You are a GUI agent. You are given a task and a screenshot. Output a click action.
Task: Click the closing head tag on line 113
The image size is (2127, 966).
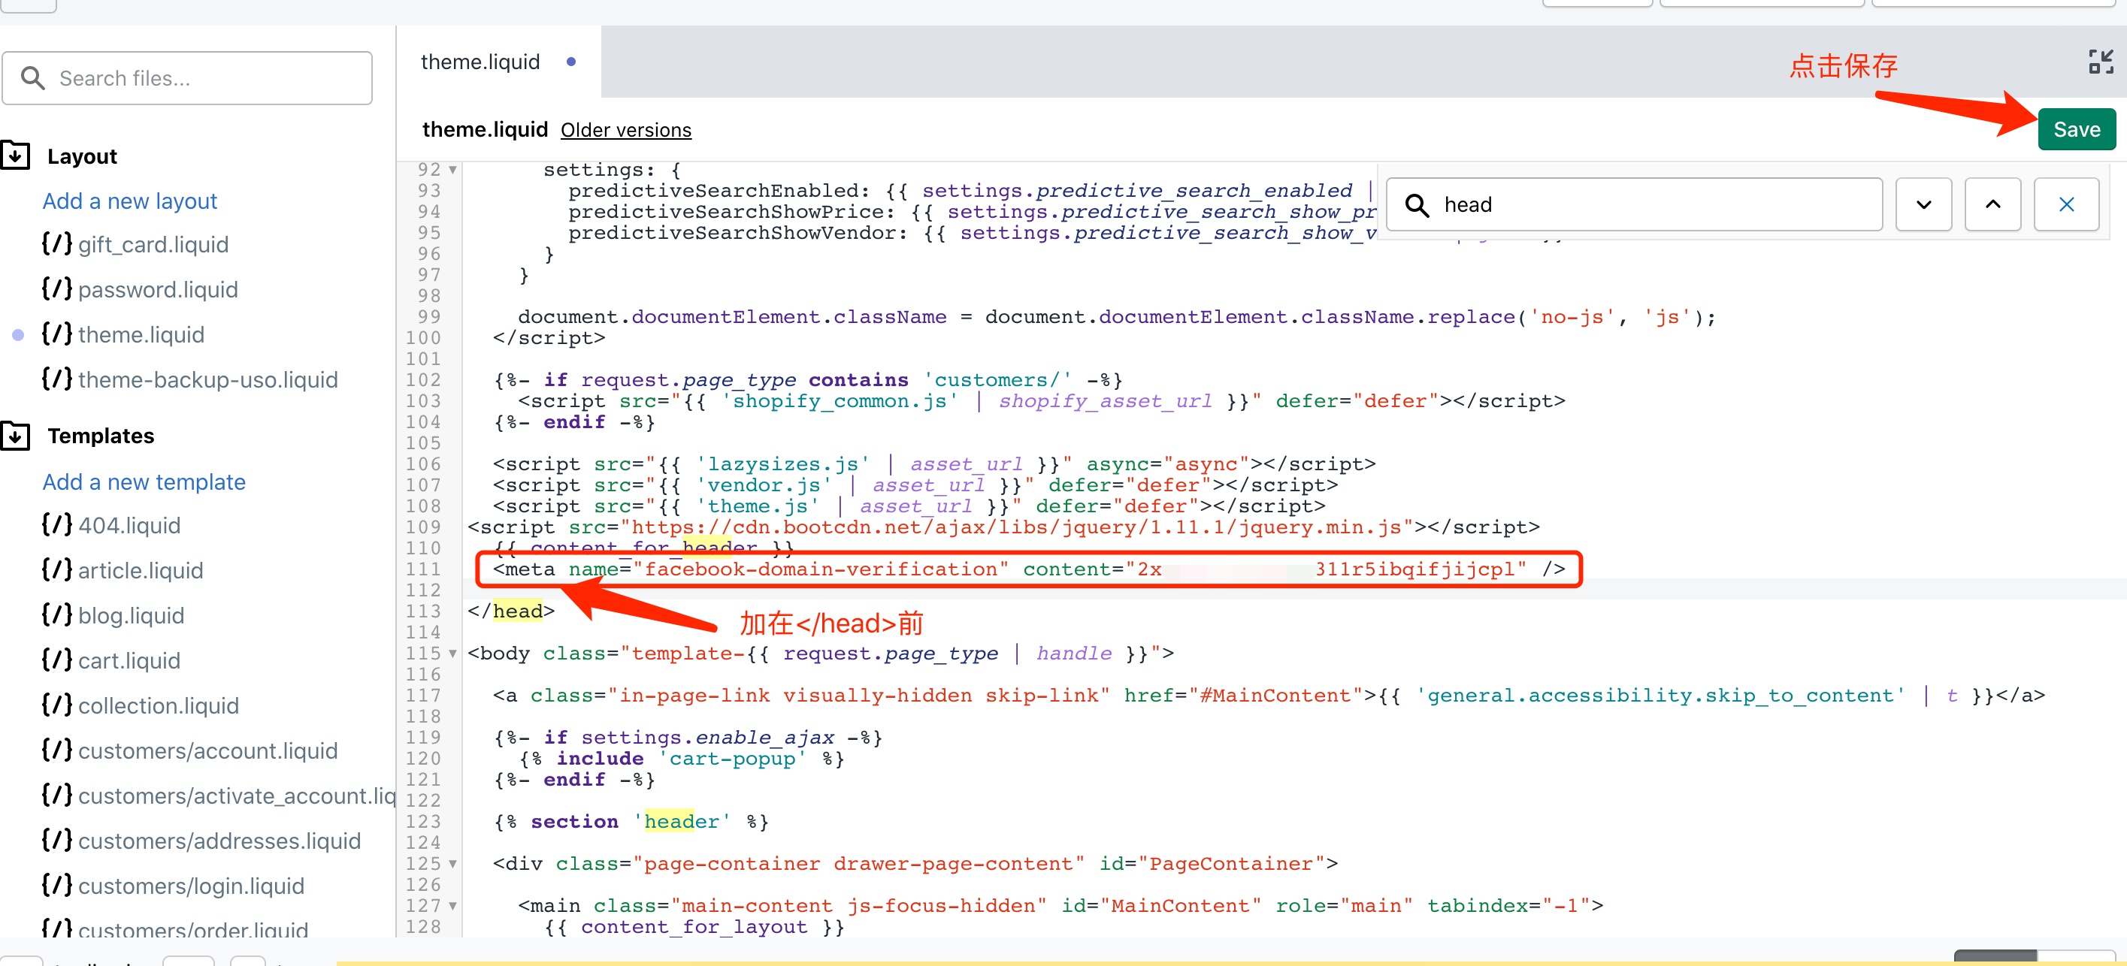[511, 611]
